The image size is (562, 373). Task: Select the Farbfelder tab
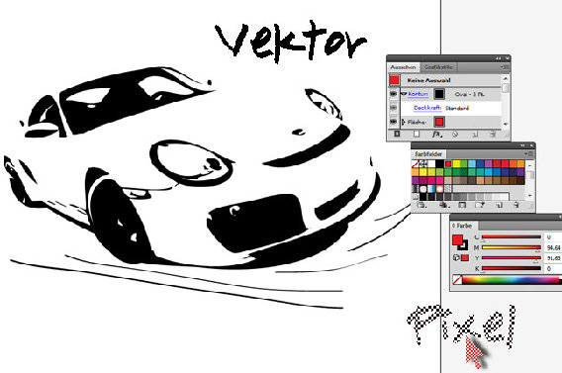tap(428, 154)
